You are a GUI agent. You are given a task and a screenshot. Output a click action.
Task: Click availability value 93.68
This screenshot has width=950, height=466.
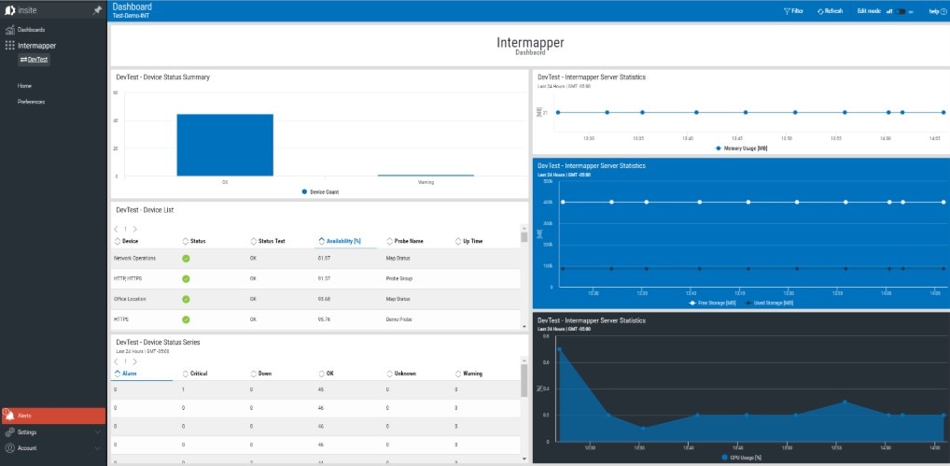pos(324,300)
